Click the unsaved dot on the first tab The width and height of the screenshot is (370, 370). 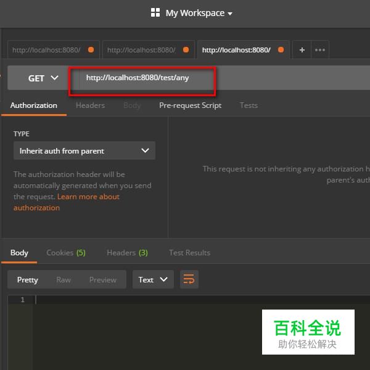point(91,50)
